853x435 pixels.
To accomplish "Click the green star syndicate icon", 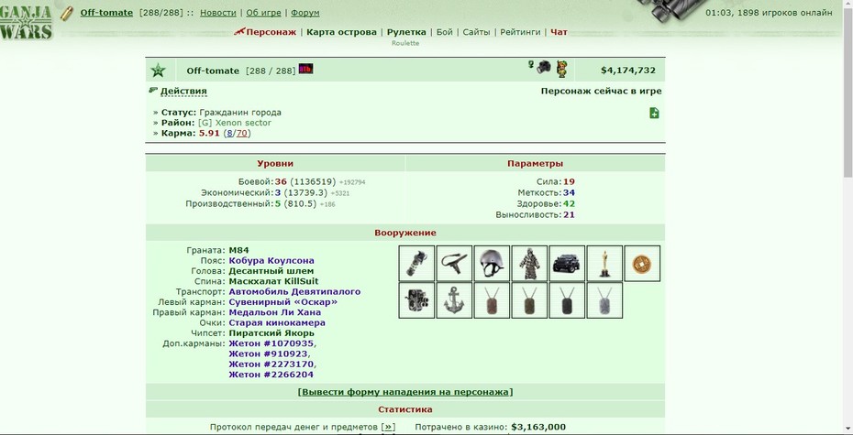I will (x=158, y=70).
